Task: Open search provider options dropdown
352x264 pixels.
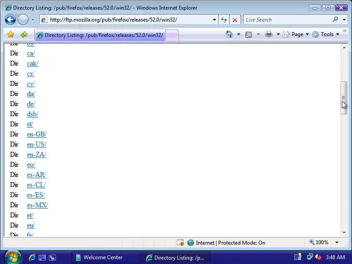Action: coord(344,20)
